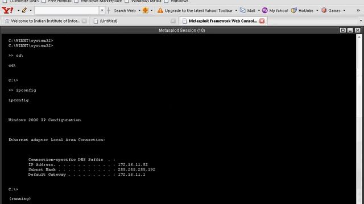The height and width of the screenshot is (204, 364).
Task: Open My Yahoo! button
Action: 279,11
